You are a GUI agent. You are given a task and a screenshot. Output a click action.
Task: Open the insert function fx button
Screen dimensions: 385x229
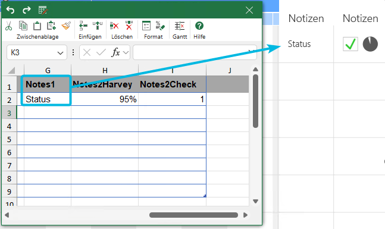point(115,52)
